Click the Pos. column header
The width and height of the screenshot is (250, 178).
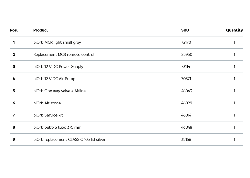click(x=14, y=30)
